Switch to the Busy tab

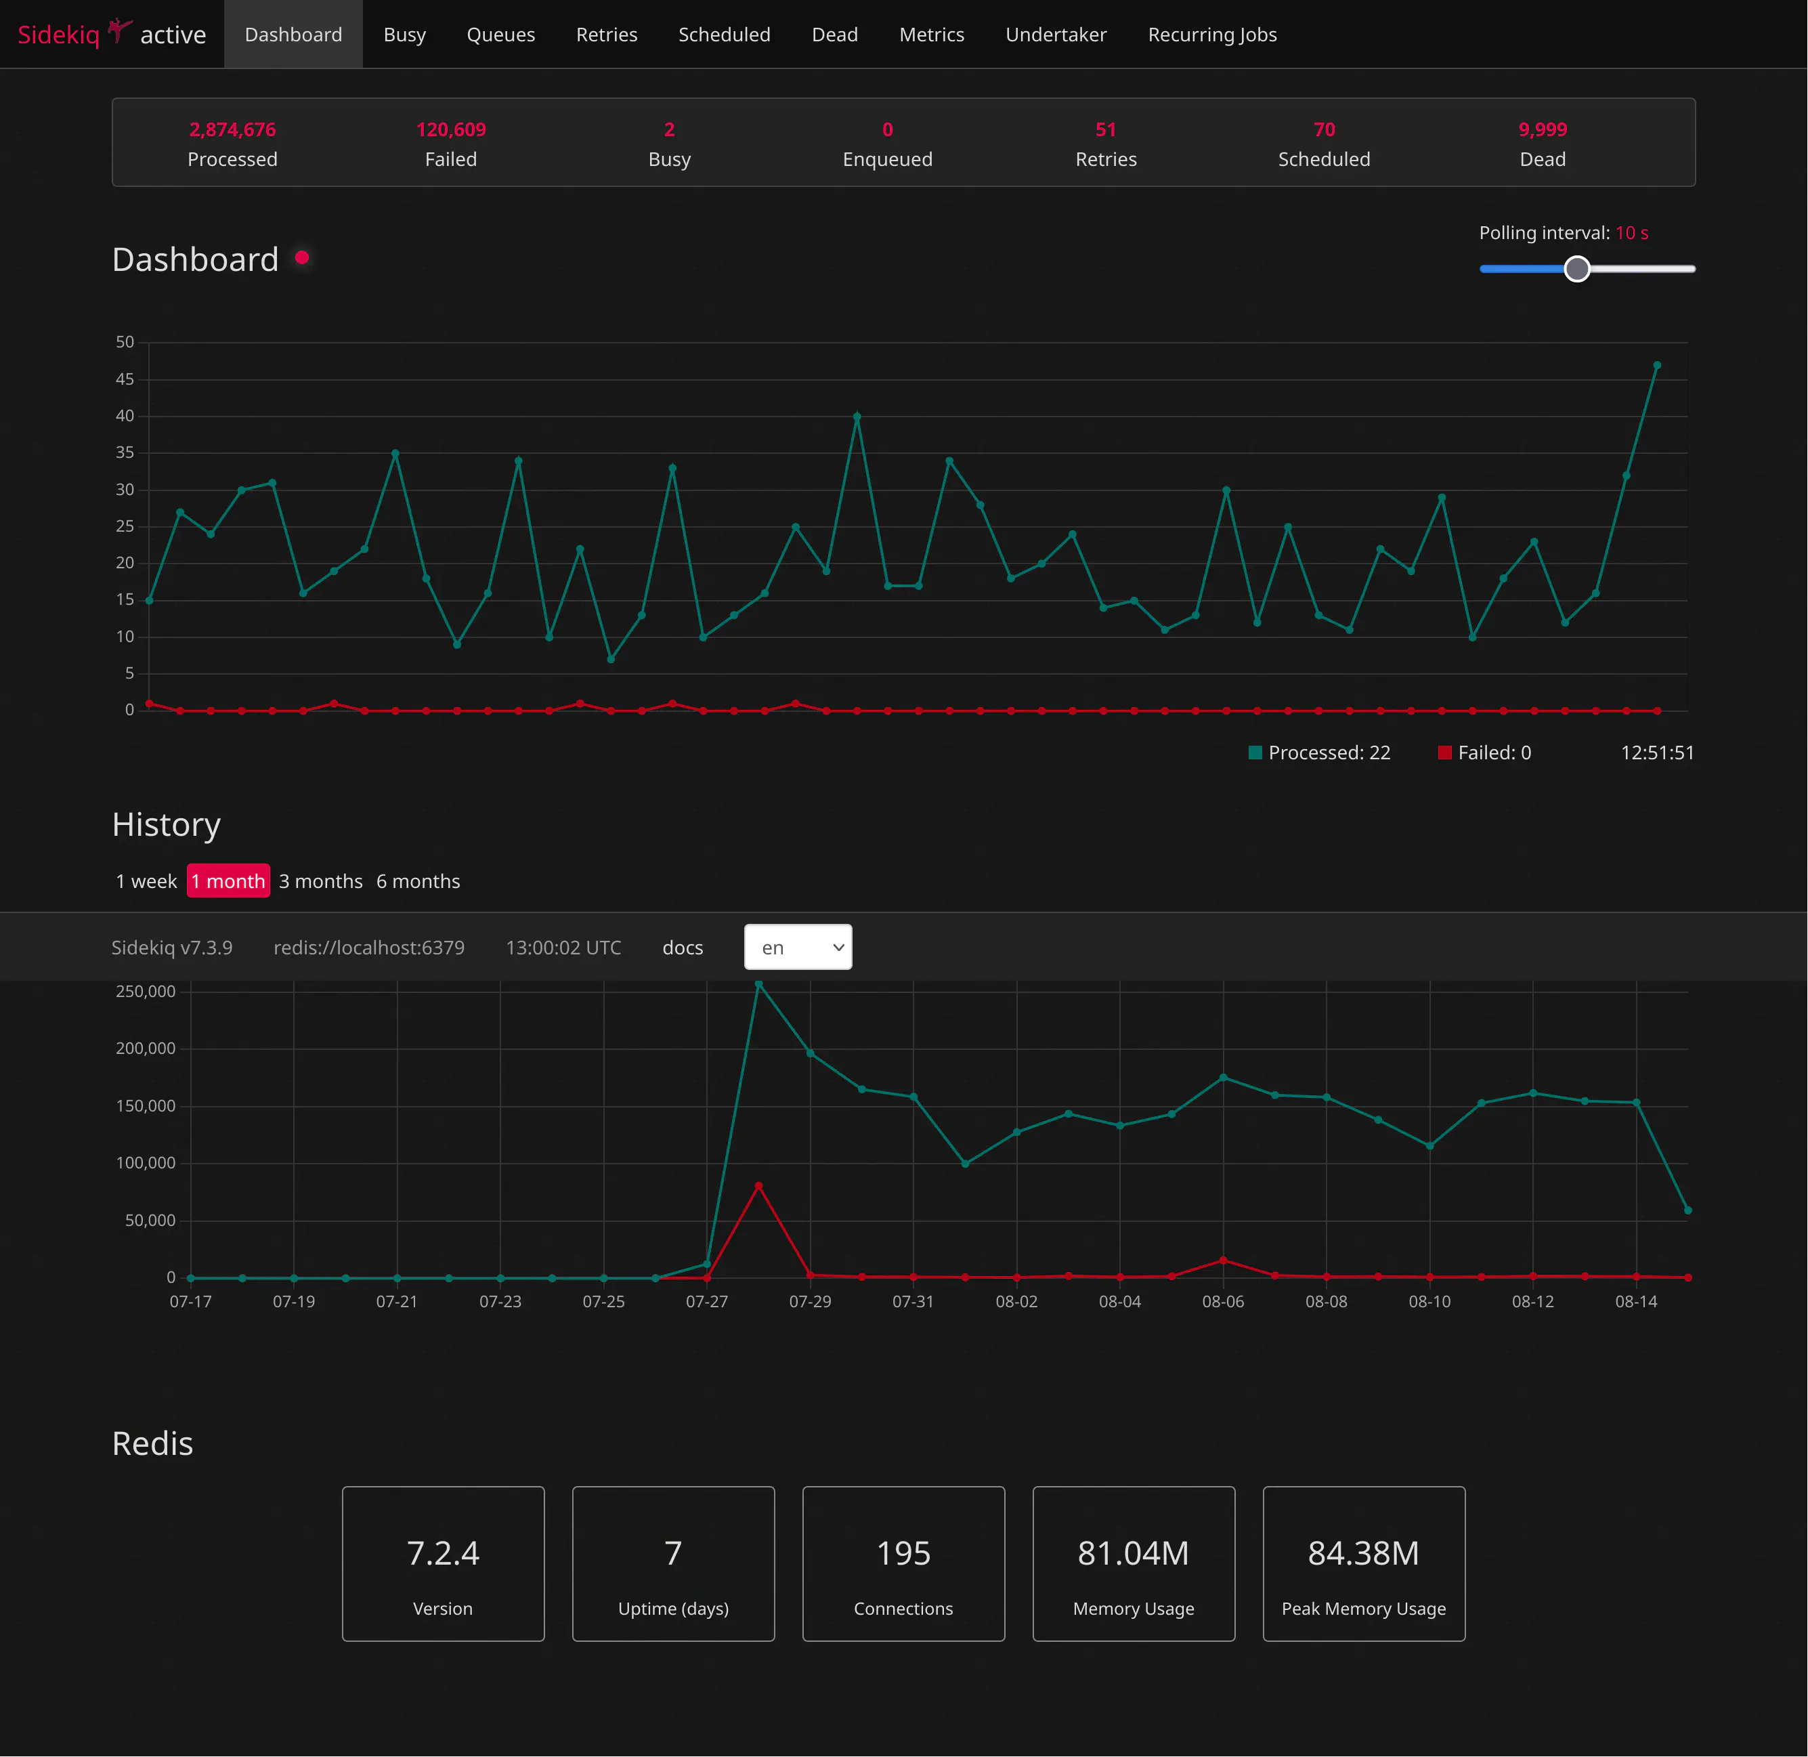click(404, 34)
